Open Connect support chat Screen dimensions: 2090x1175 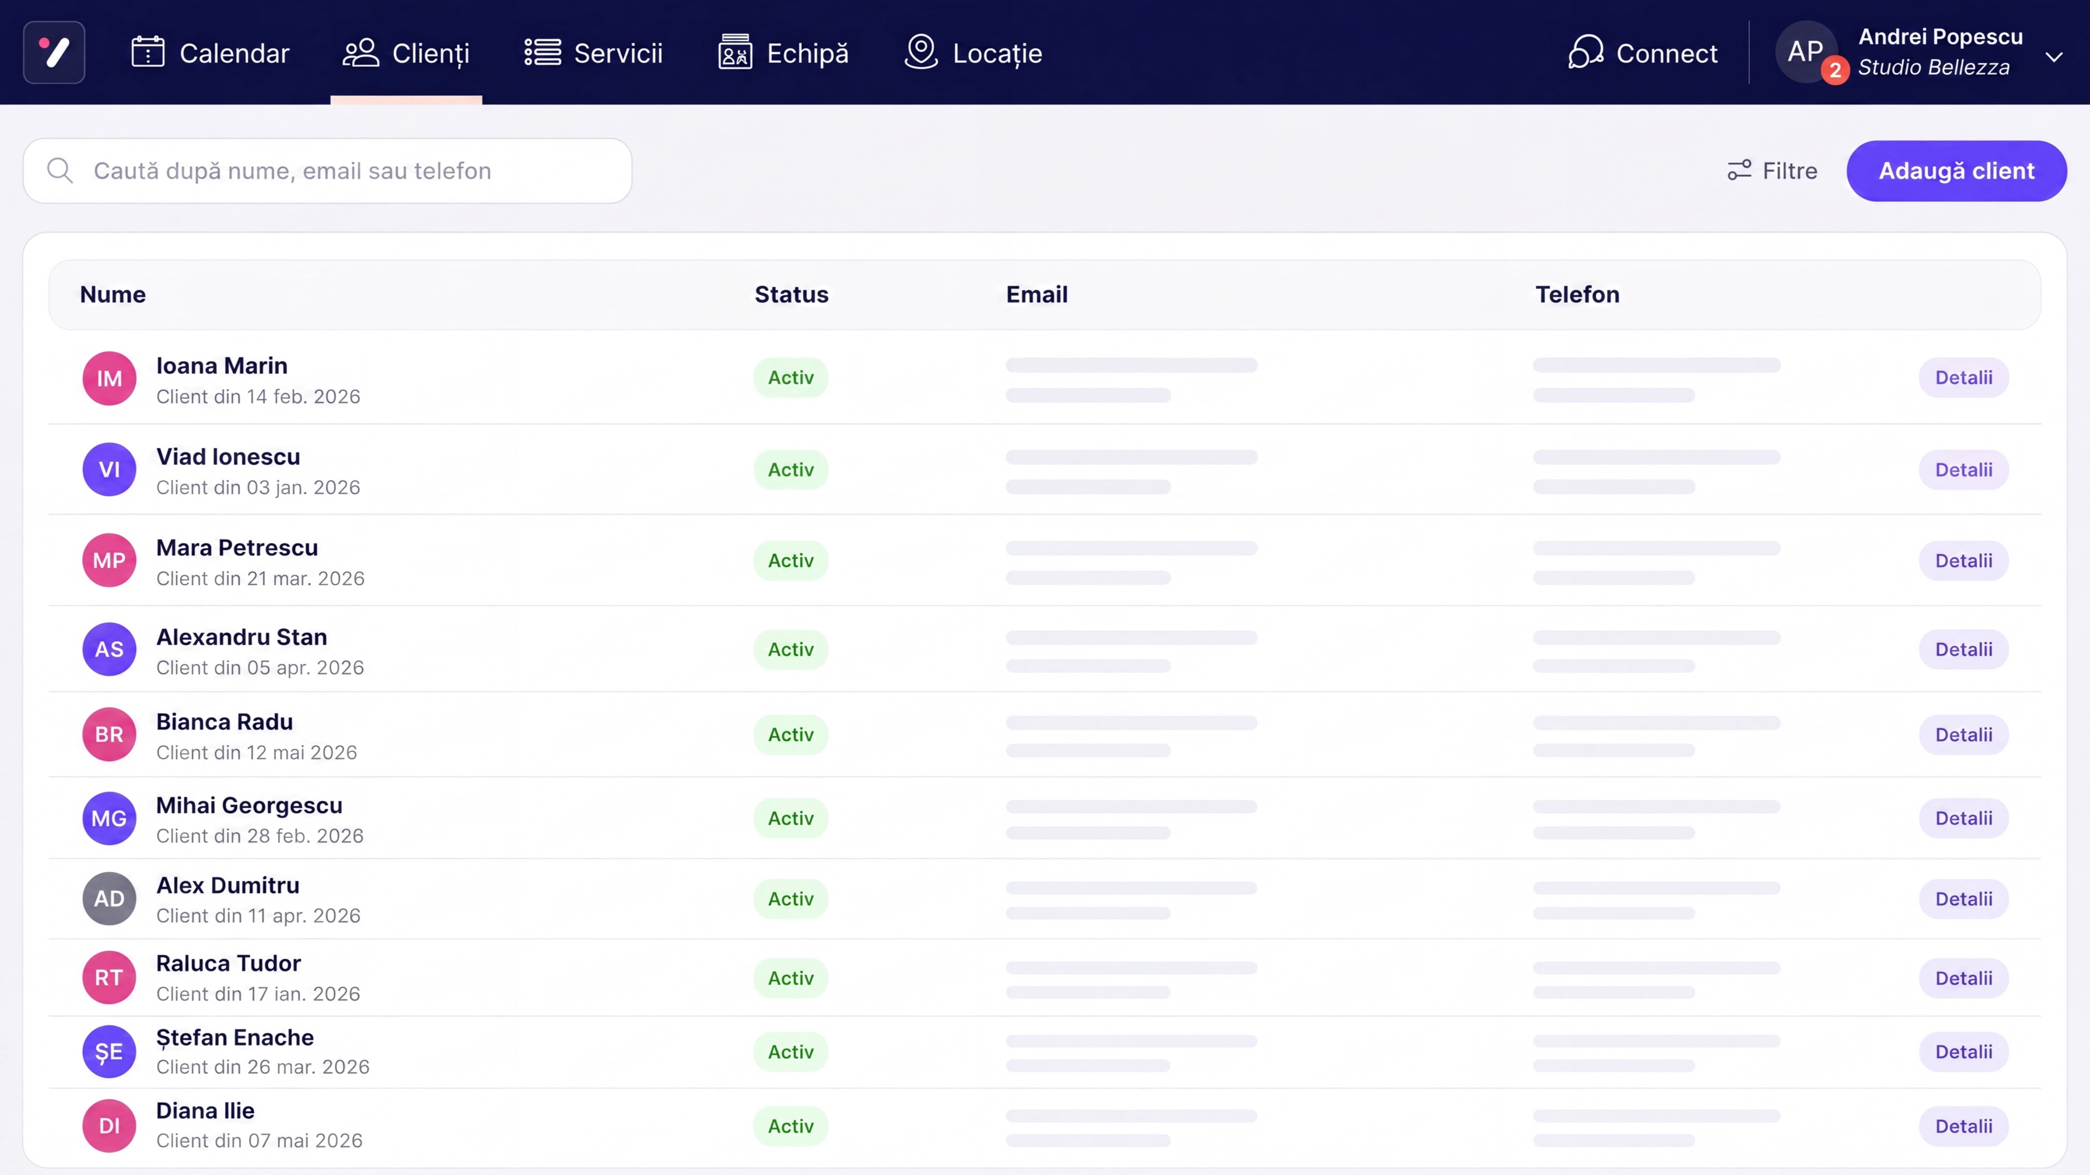1642,53
